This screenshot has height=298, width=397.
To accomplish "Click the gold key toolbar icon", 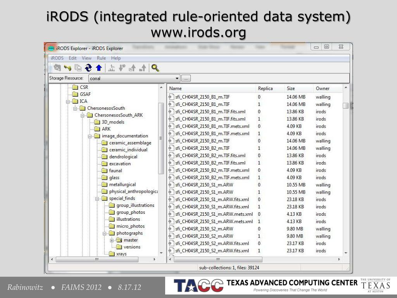I will point(67,68).
